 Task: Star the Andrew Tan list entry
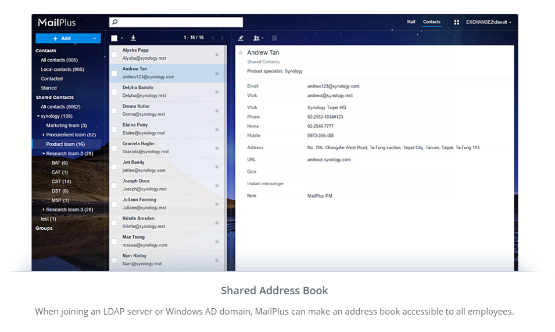coord(217,74)
